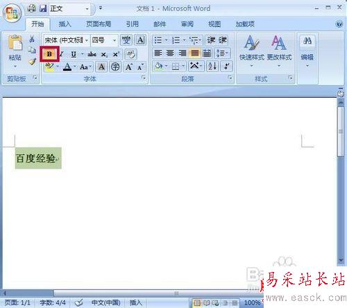Click the borders grid icon
The image size is (347, 308).
click(x=176, y=67)
